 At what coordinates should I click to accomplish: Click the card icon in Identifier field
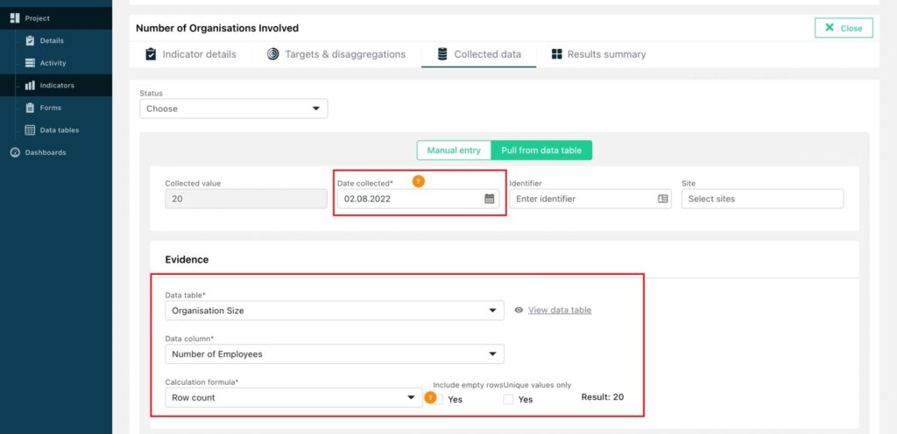[662, 199]
